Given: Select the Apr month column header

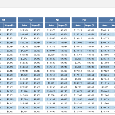Looking at the screenshot, I should tap(57, 20).
